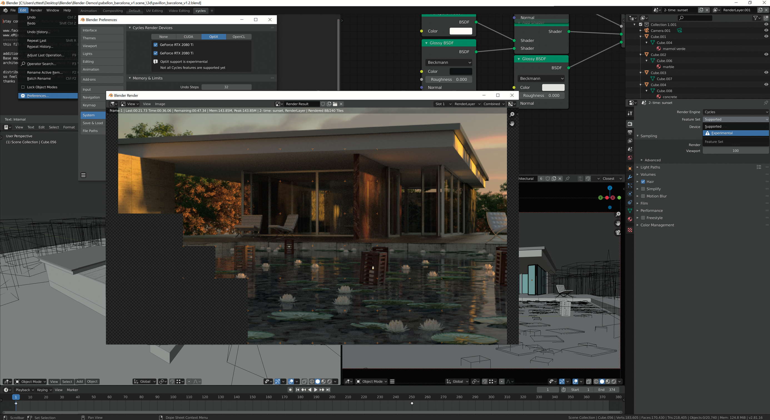Click the camera view icon in the right viewport

tap(618, 232)
